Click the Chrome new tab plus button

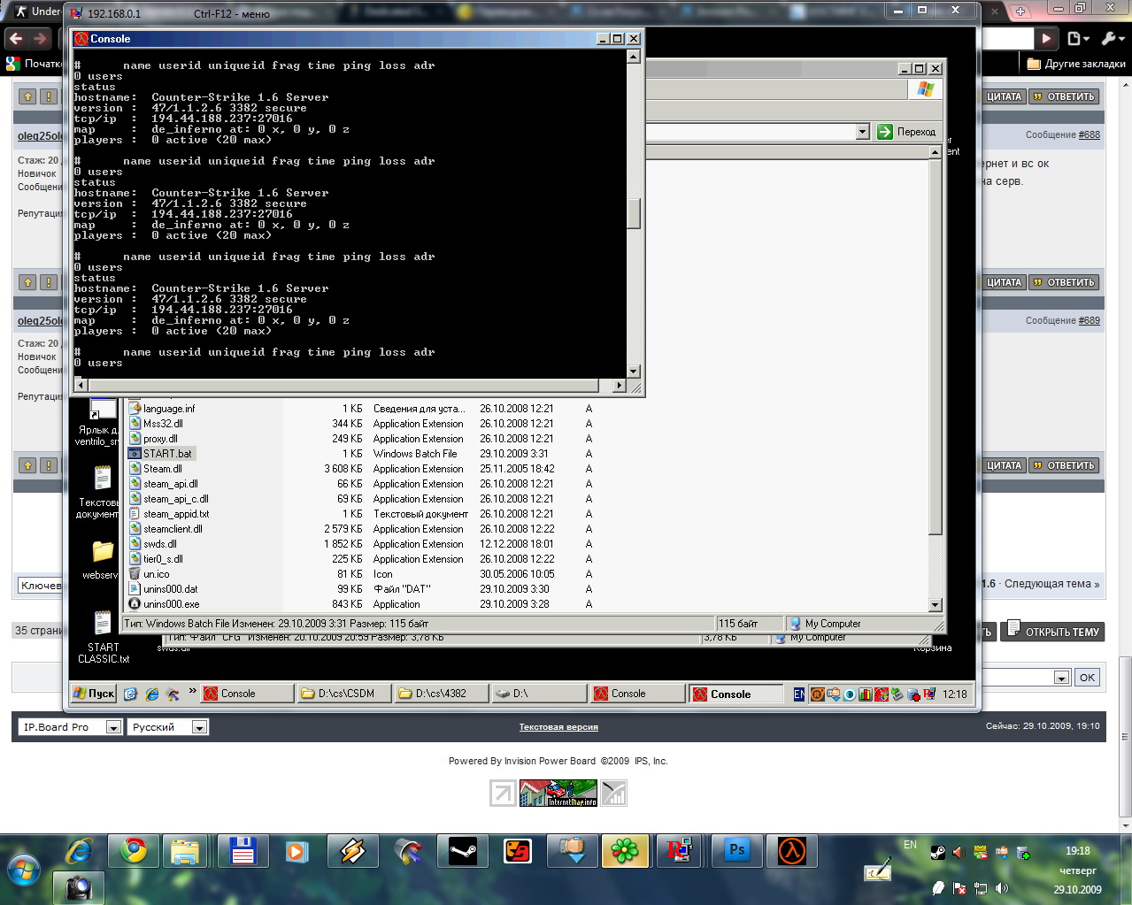click(x=1020, y=12)
